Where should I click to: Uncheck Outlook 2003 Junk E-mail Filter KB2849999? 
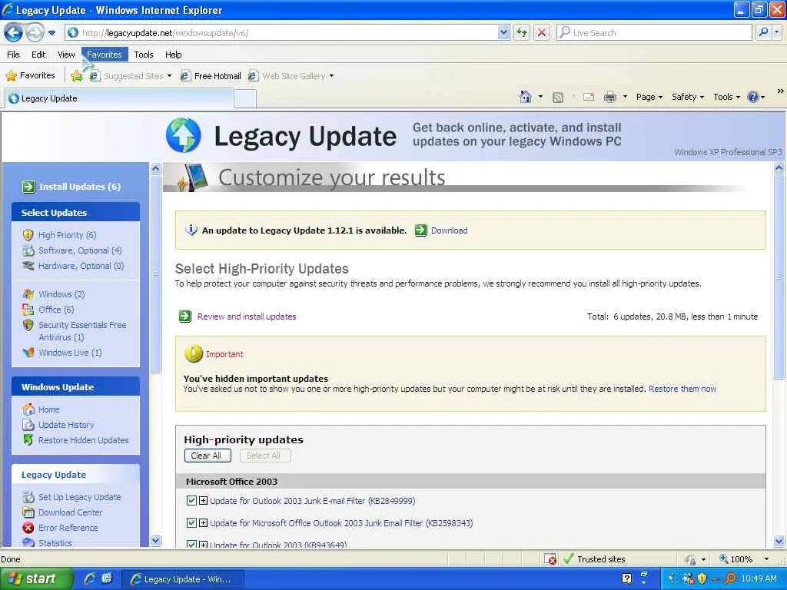191,501
